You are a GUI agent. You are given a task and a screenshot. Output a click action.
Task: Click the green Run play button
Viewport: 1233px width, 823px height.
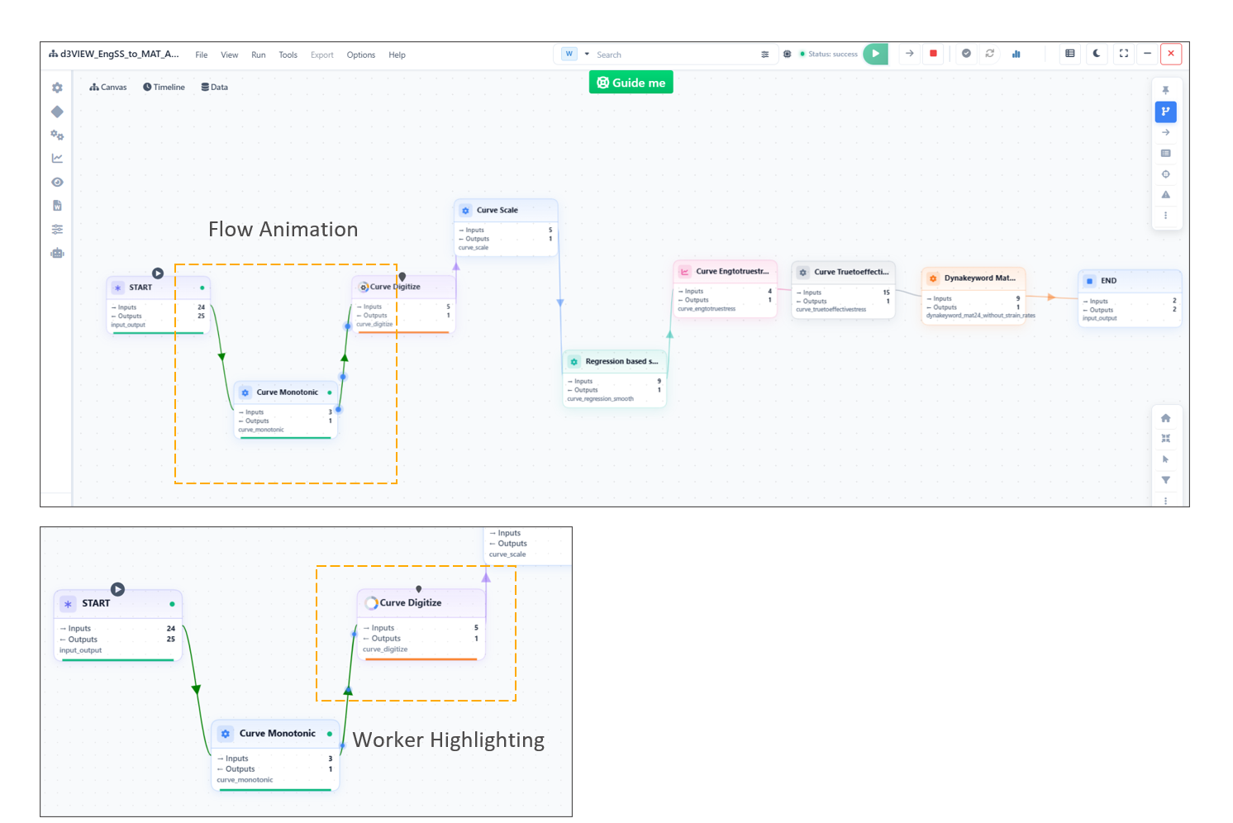click(x=875, y=54)
